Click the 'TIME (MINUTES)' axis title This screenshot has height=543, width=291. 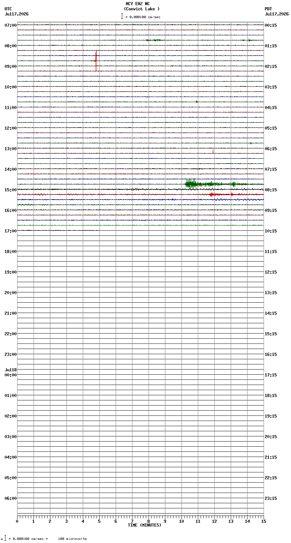coord(144,525)
